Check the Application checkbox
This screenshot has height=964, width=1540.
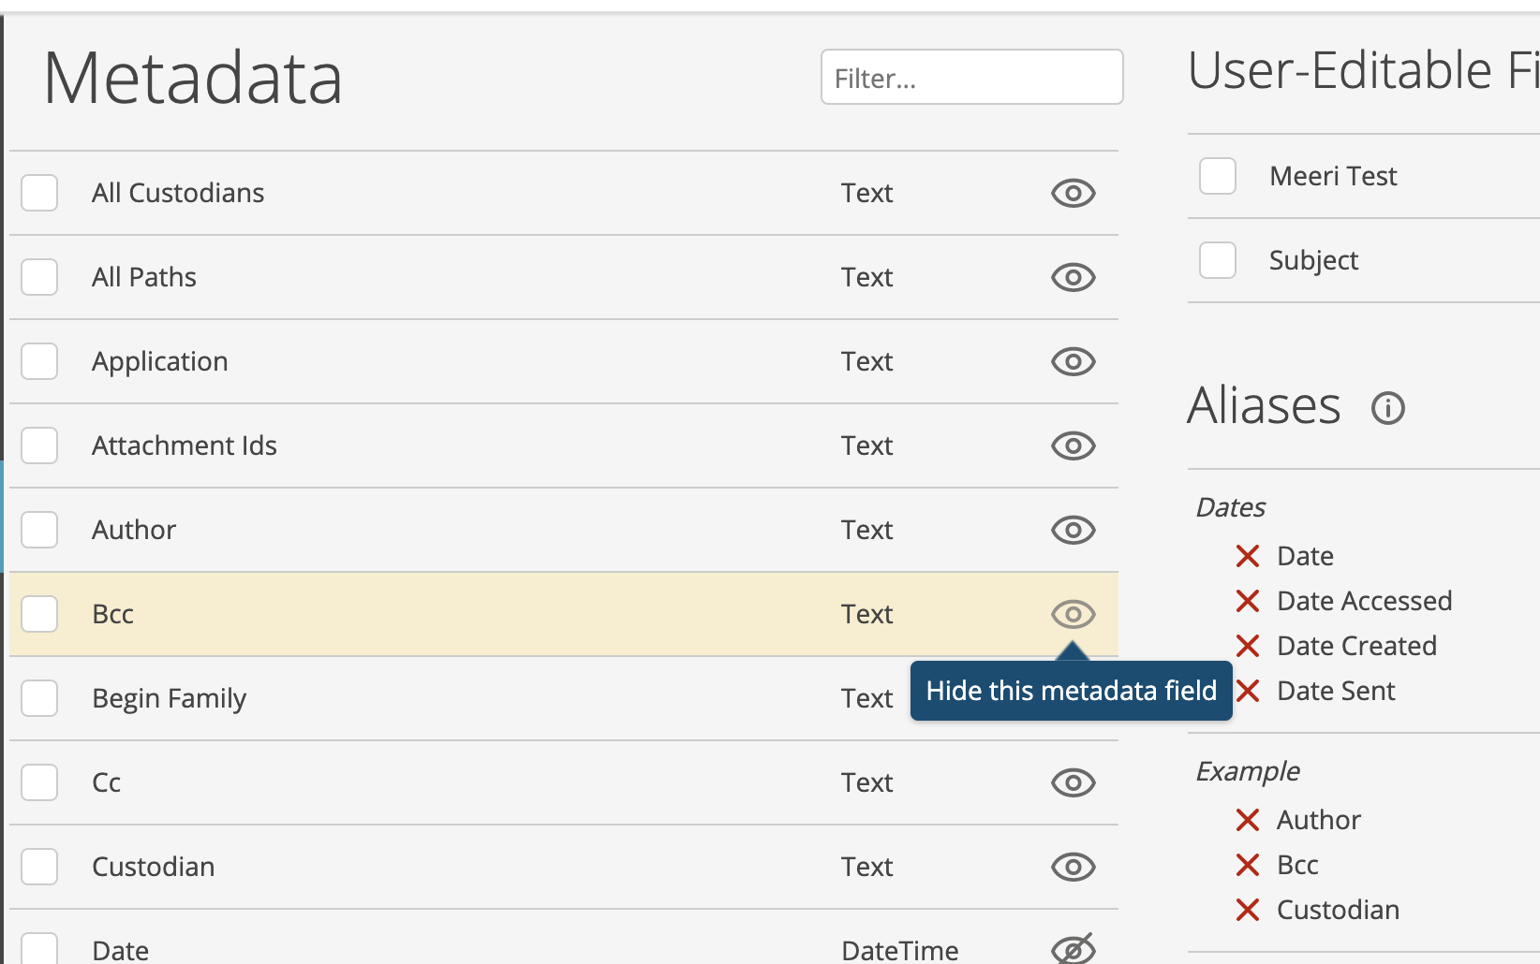(x=39, y=361)
